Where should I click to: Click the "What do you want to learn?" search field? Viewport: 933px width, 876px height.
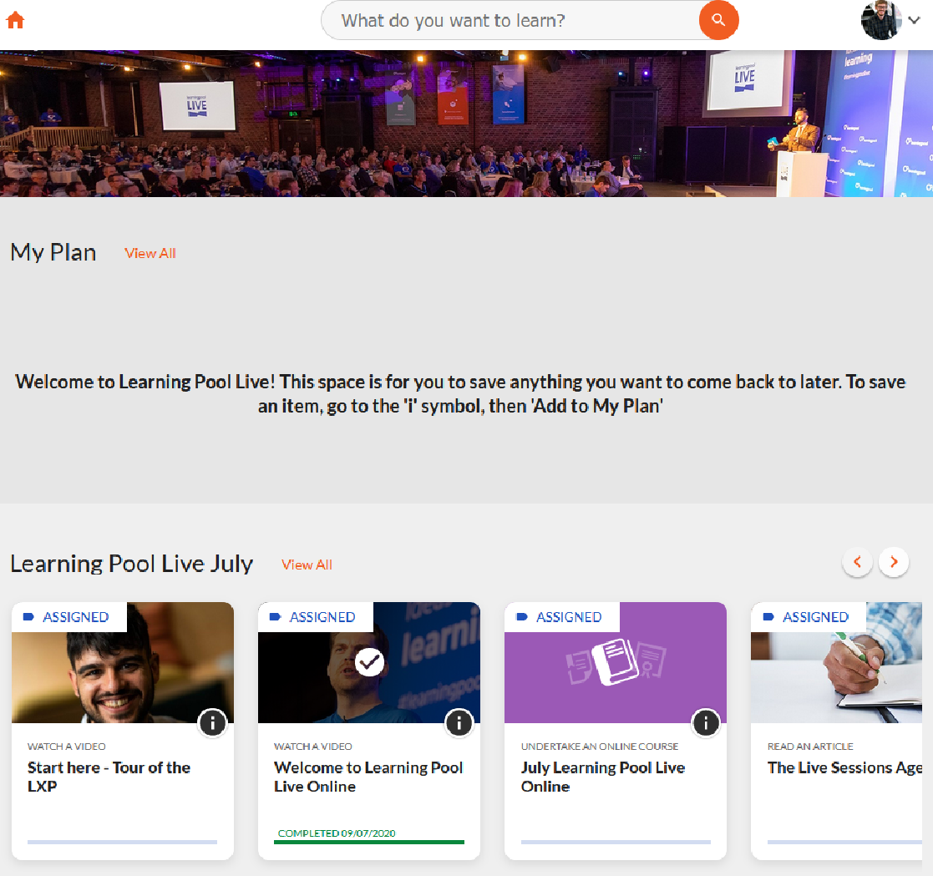pyautogui.click(x=501, y=20)
